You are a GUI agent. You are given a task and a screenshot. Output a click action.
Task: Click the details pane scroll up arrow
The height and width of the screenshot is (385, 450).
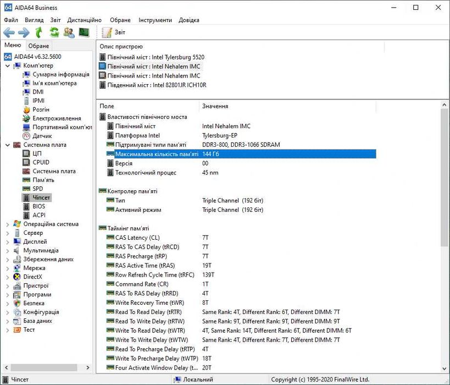pos(445,105)
